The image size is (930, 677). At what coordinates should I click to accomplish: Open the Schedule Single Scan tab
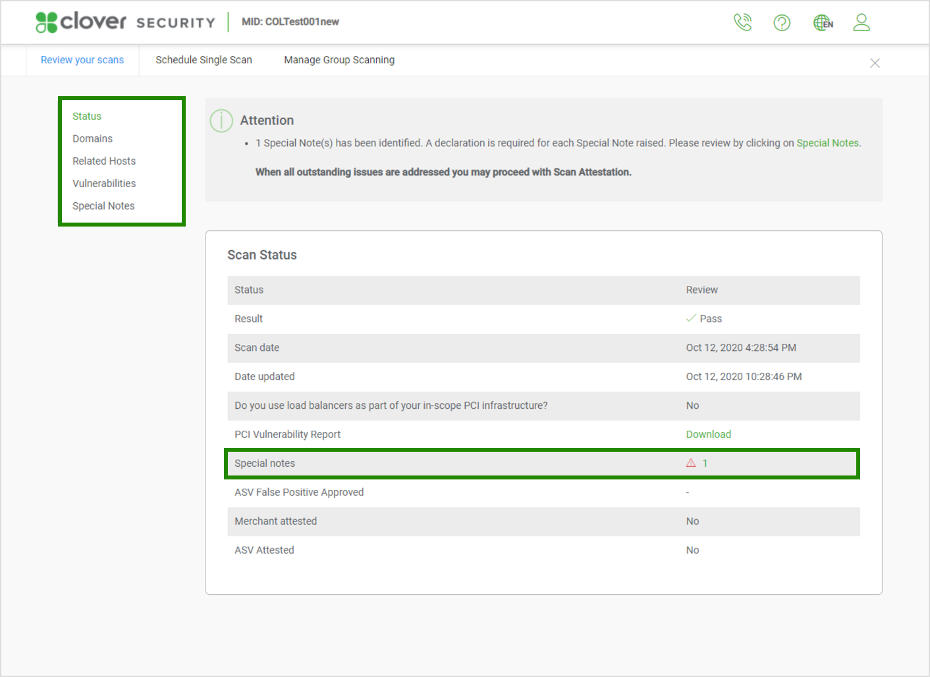point(204,60)
